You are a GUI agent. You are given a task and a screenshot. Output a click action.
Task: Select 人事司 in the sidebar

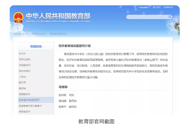pos(22,77)
